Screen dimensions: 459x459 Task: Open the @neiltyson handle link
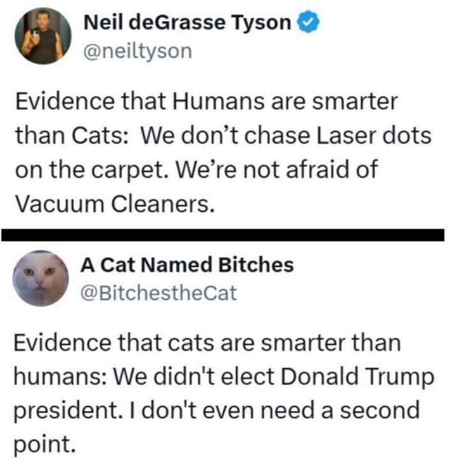click(x=137, y=50)
